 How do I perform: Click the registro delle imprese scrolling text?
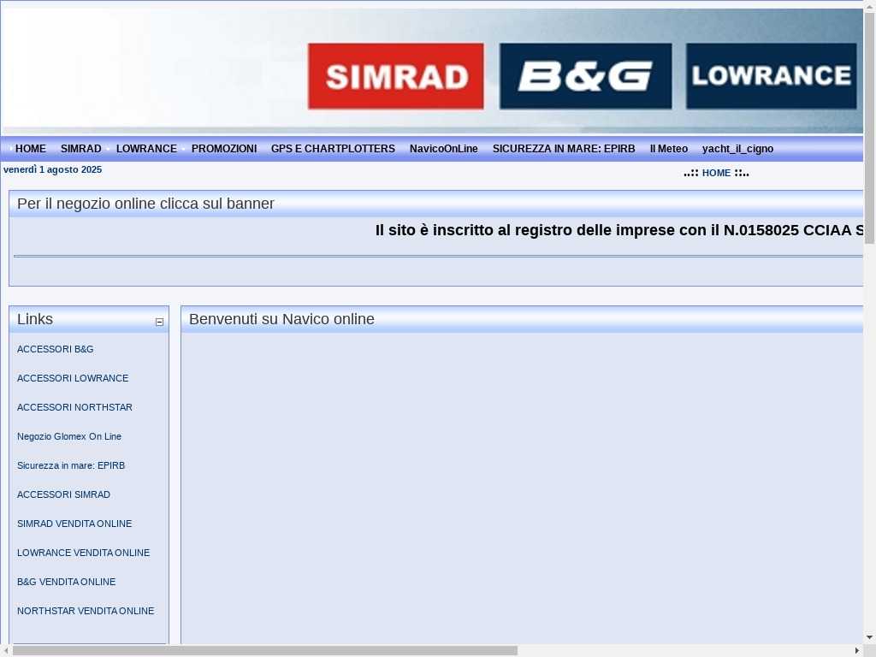click(619, 230)
